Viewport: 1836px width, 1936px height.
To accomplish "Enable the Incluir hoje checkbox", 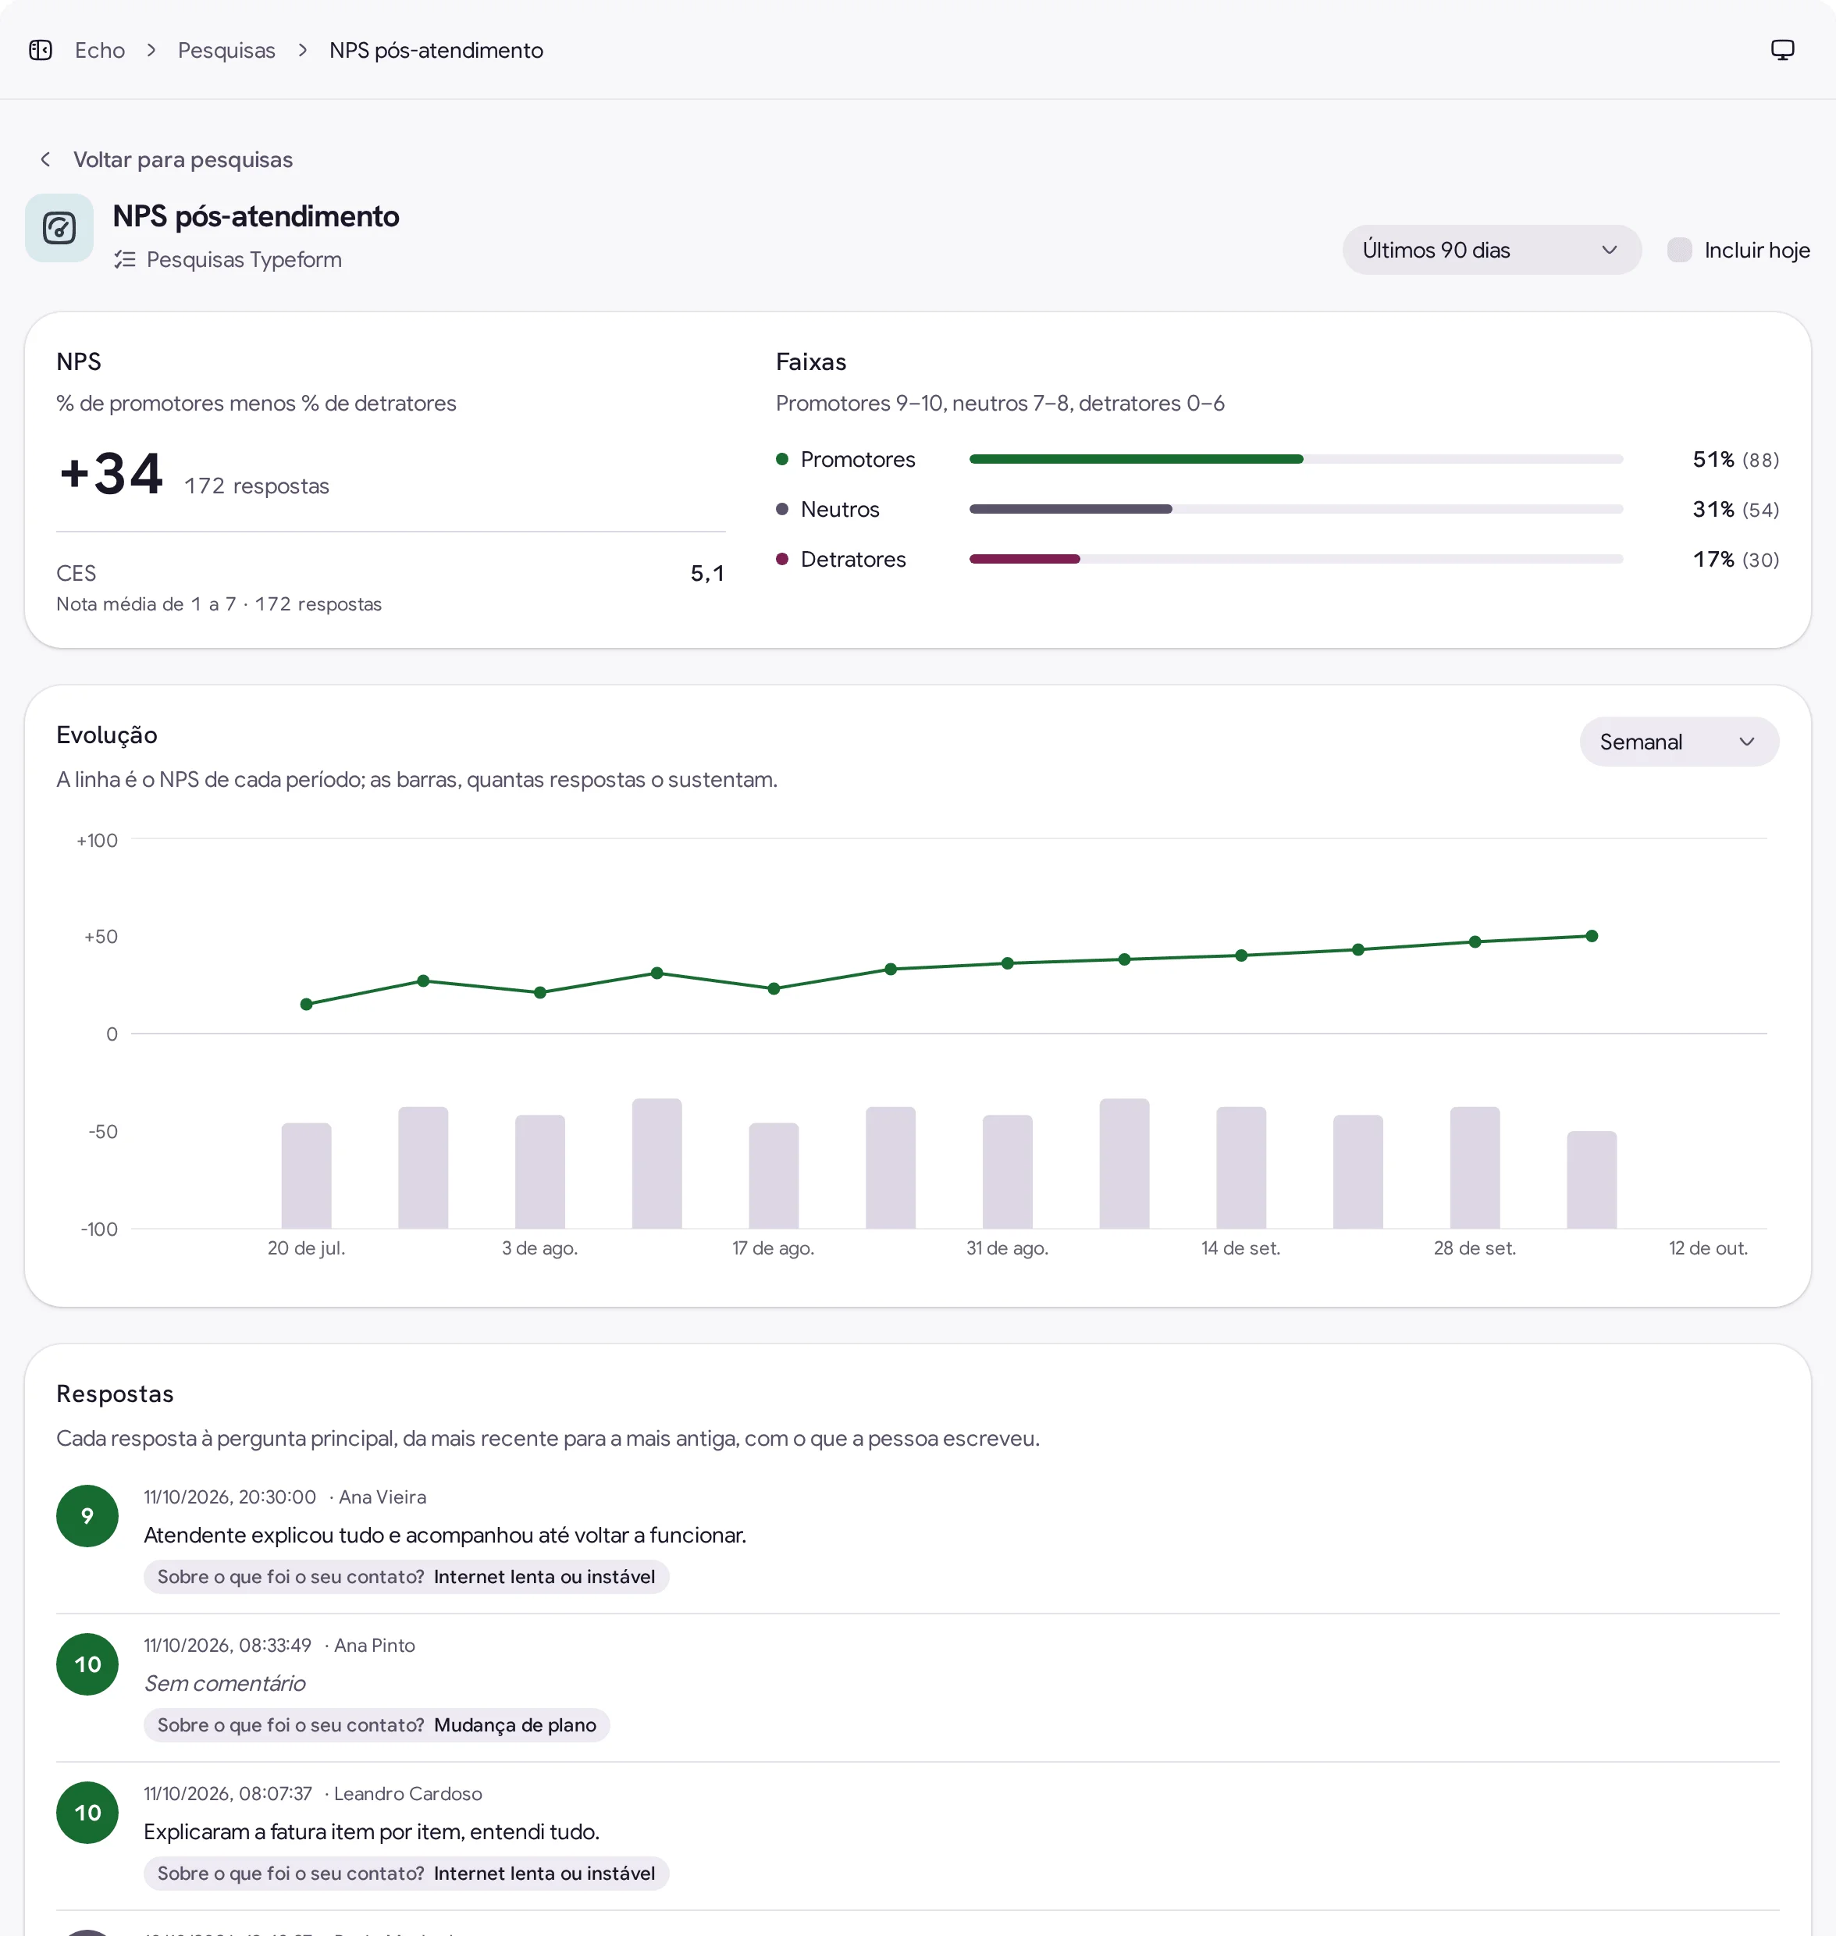I will pyautogui.click(x=1679, y=250).
